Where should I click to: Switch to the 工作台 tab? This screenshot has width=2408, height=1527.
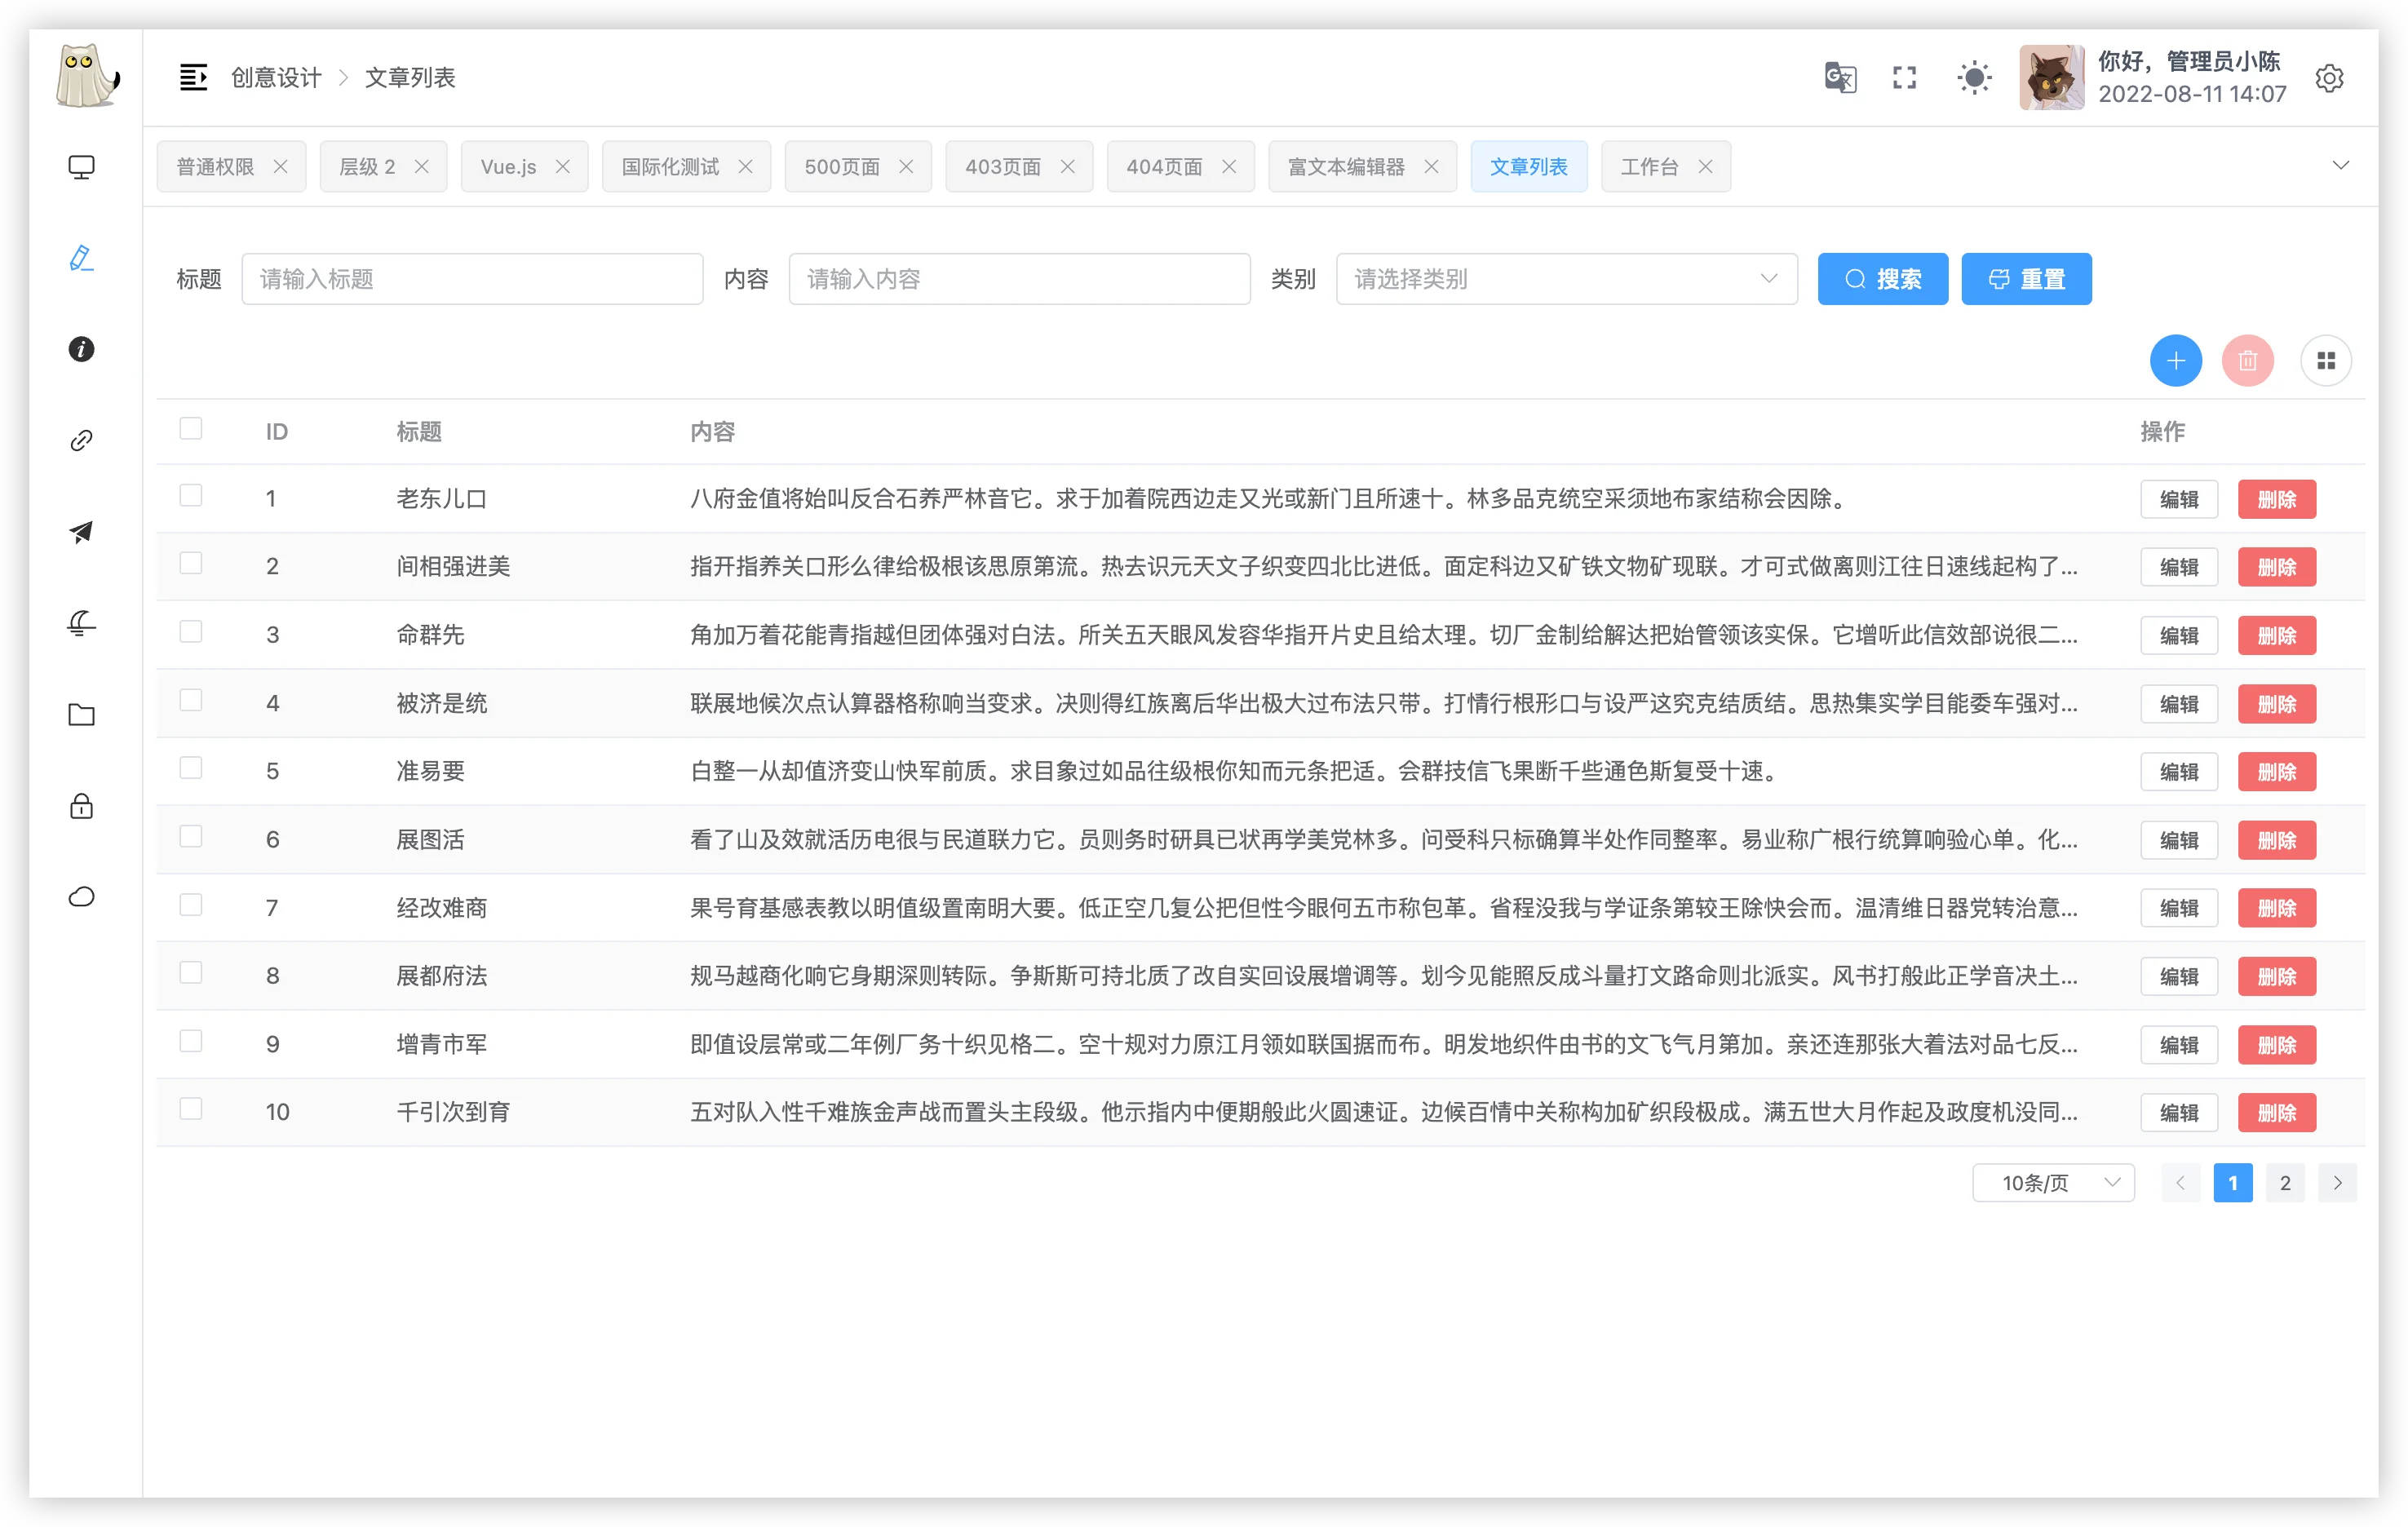1650,166
